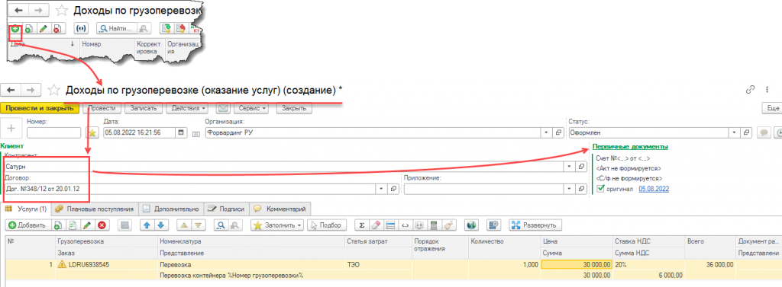The image size is (782, 287).
Task: Click the Записать button
Action: click(144, 108)
